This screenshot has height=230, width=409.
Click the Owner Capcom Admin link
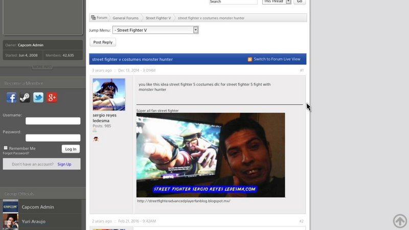(x=31, y=45)
